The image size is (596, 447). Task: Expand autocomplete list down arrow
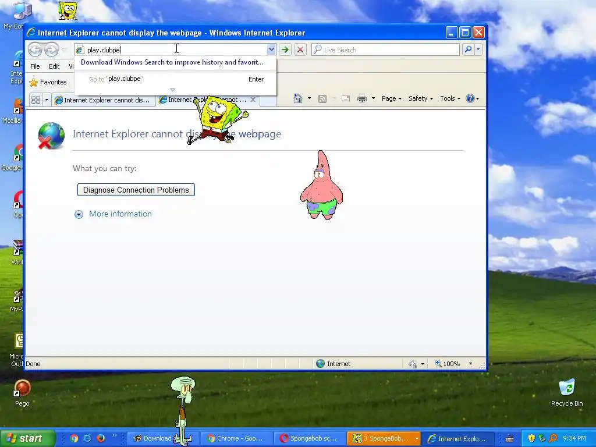pos(172,90)
